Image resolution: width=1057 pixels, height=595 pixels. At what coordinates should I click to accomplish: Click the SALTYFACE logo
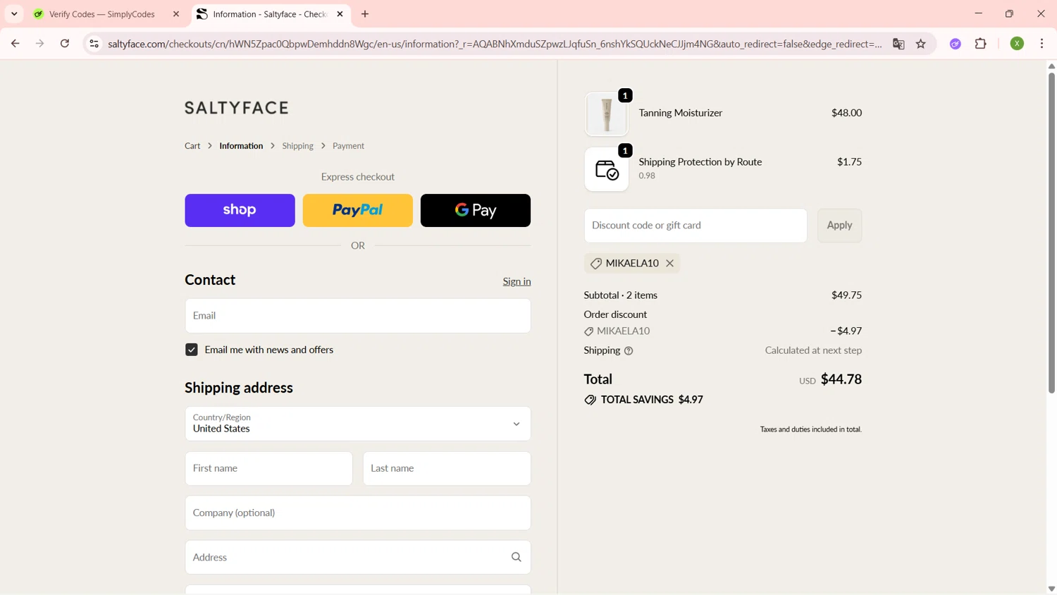pos(237,108)
